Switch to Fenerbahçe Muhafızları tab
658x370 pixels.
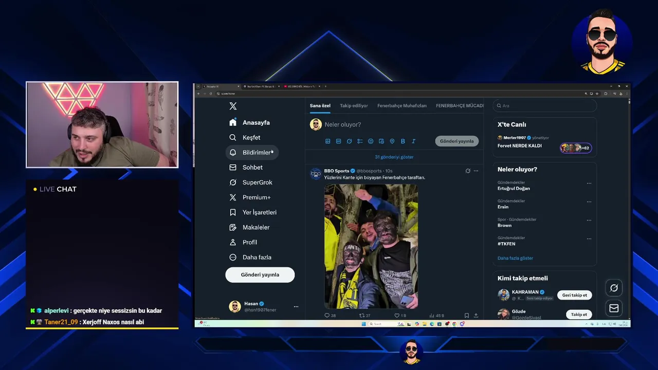pos(402,105)
